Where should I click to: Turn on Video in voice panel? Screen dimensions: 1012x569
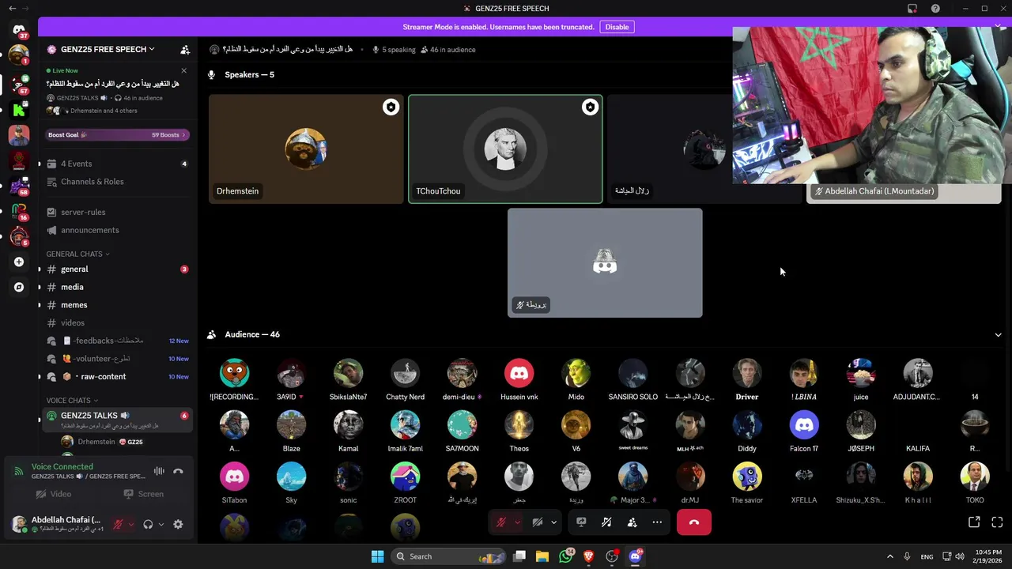point(53,494)
